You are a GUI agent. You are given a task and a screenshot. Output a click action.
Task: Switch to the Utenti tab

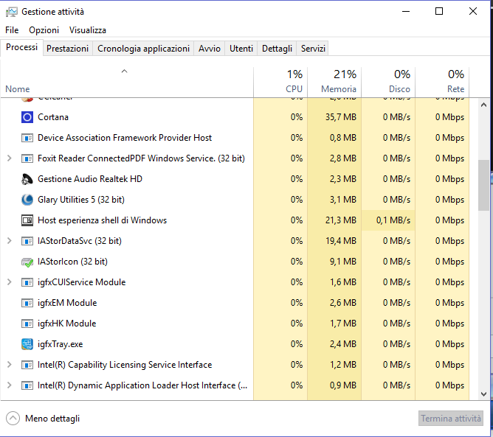pos(241,49)
